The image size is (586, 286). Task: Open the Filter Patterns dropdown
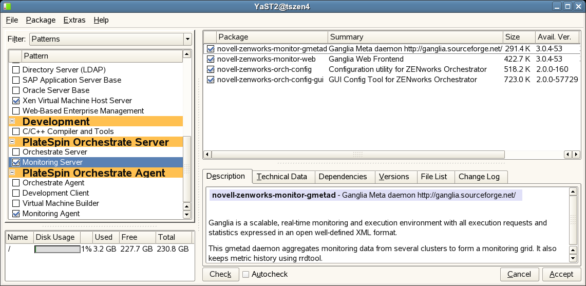(110, 39)
